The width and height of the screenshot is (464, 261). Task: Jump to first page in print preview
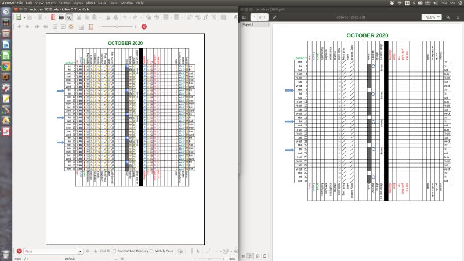click(37, 27)
